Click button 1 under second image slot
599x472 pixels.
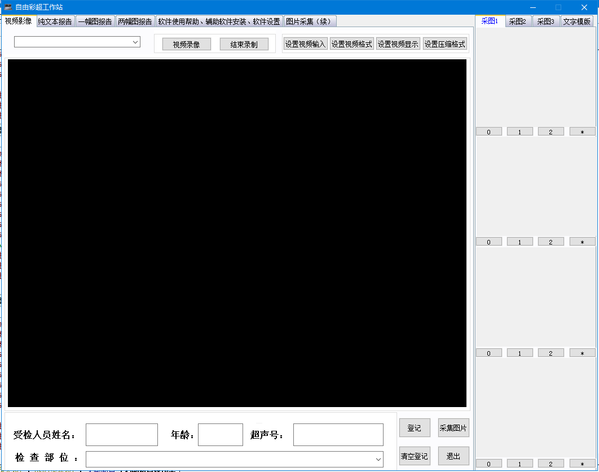[x=520, y=242]
